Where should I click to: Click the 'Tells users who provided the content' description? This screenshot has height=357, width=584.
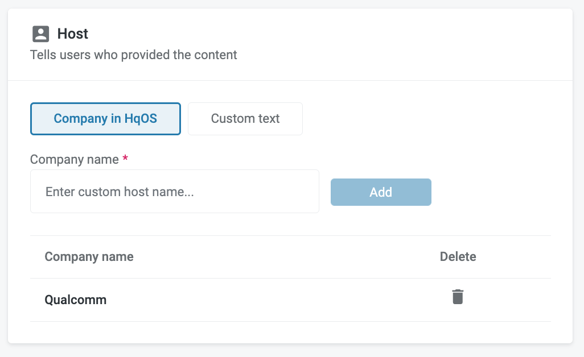coord(133,55)
